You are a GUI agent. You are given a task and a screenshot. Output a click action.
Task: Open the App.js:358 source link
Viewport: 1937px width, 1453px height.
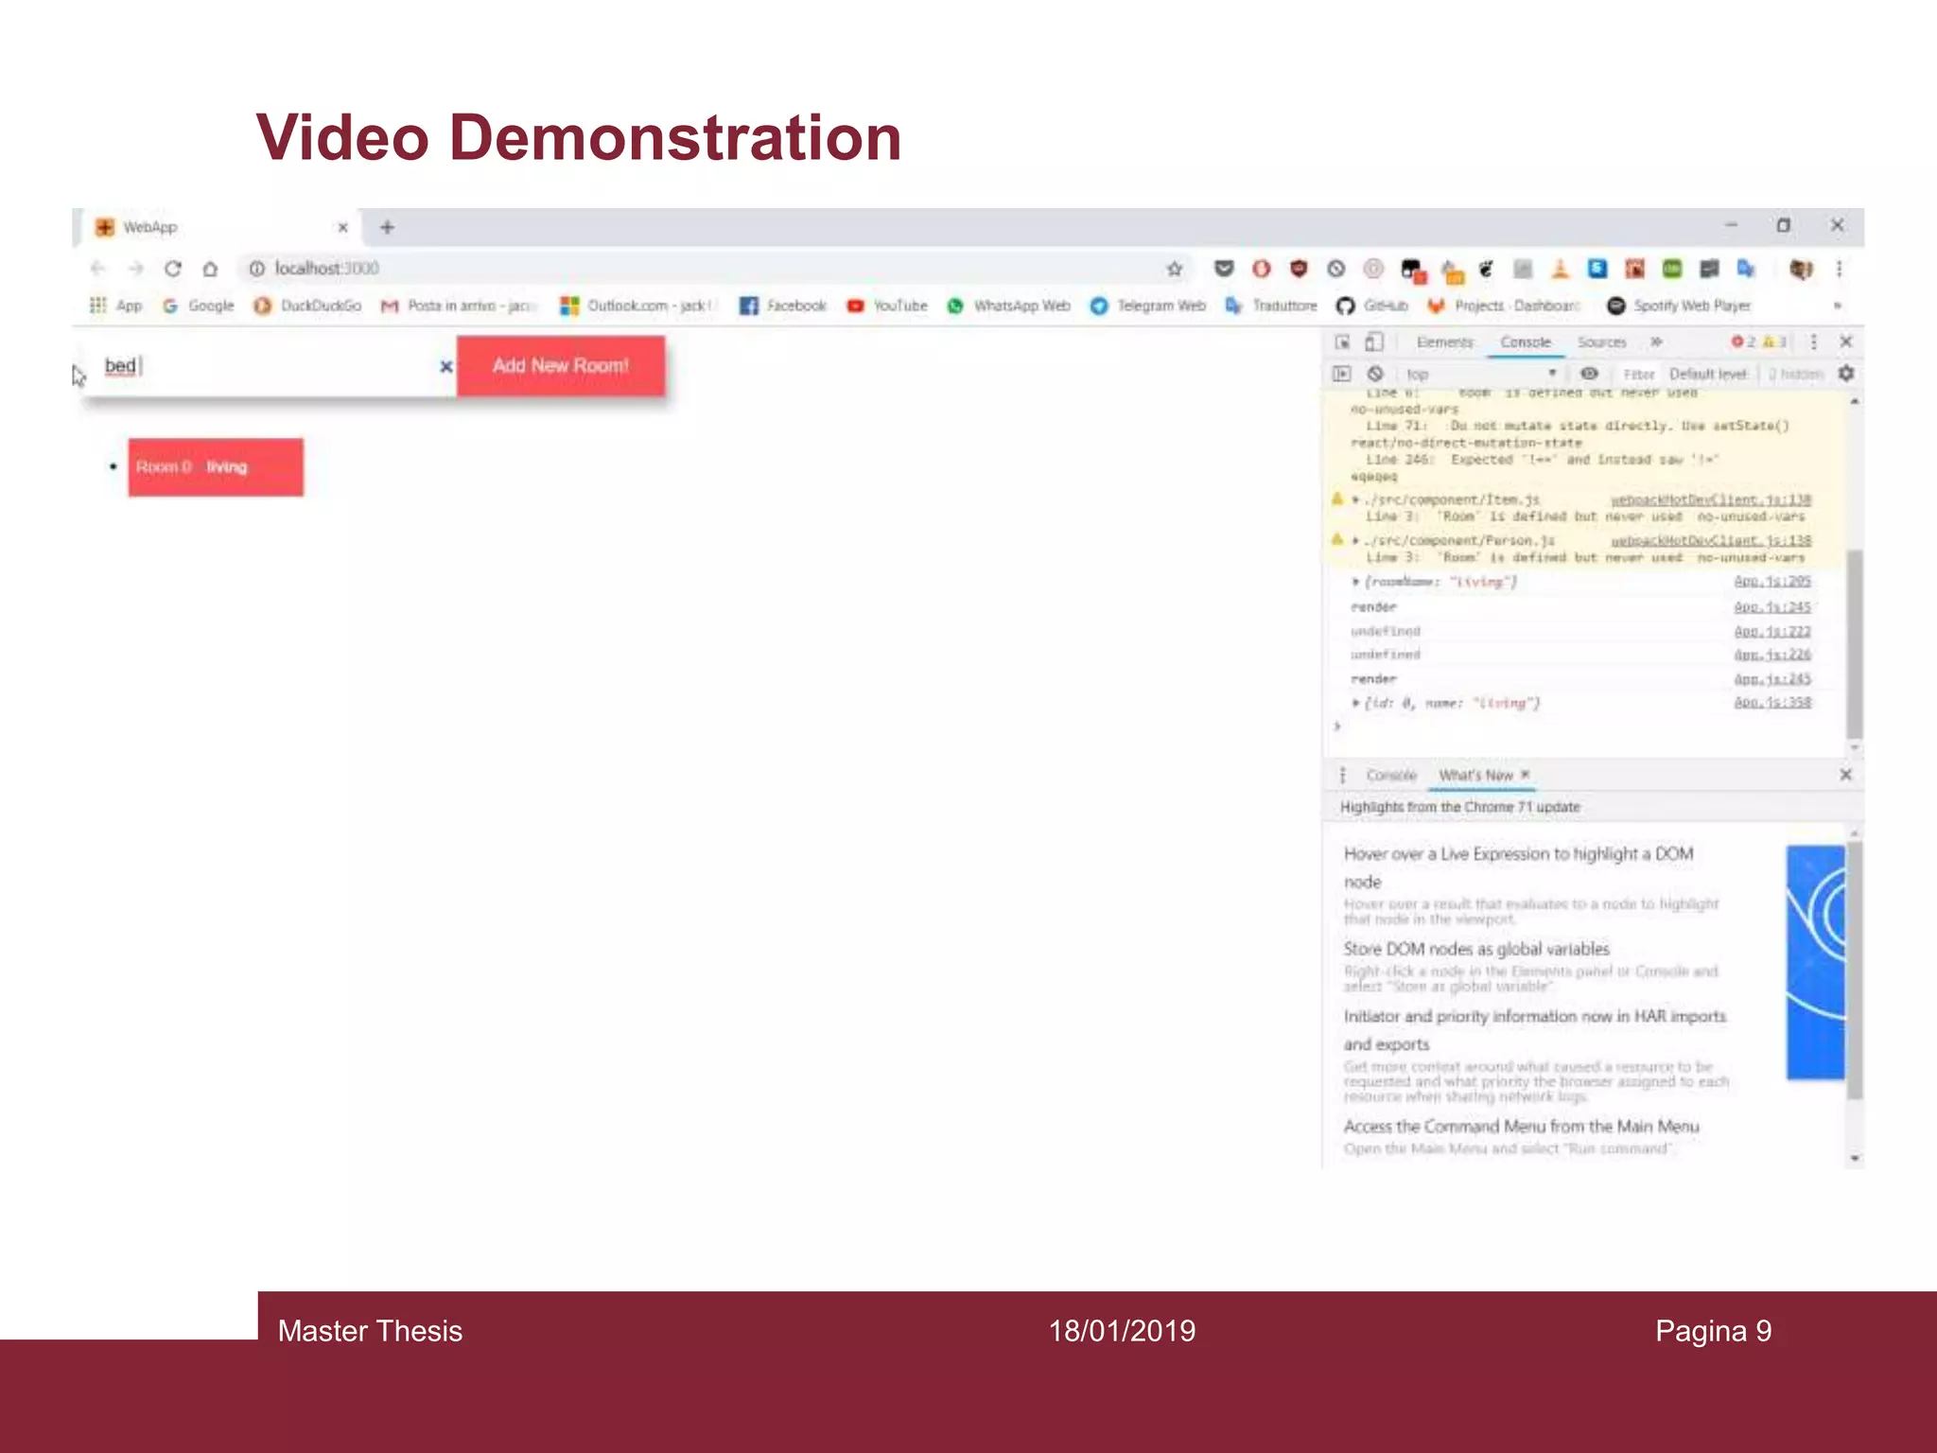pos(1772,703)
